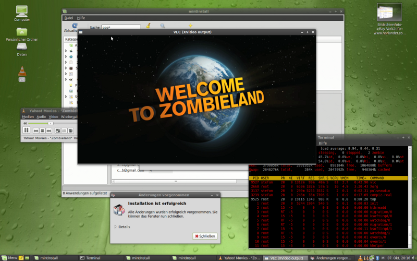Click the pulseaudio process row in Terminal
The width and height of the screenshot is (417, 261).
click(328, 191)
